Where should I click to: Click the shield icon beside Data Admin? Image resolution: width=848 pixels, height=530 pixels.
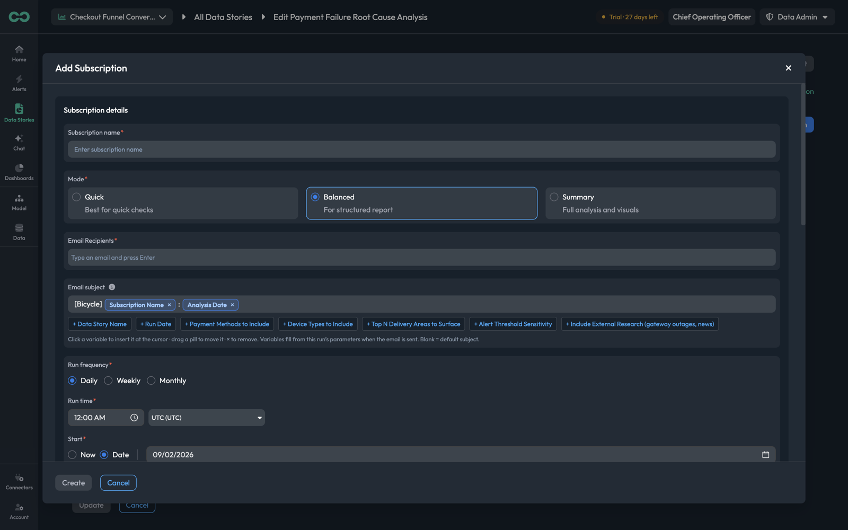(770, 17)
